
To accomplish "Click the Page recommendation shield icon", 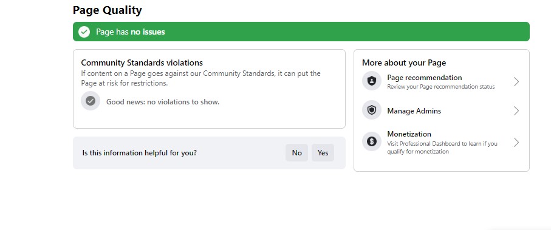I will pyautogui.click(x=371, y=81).
